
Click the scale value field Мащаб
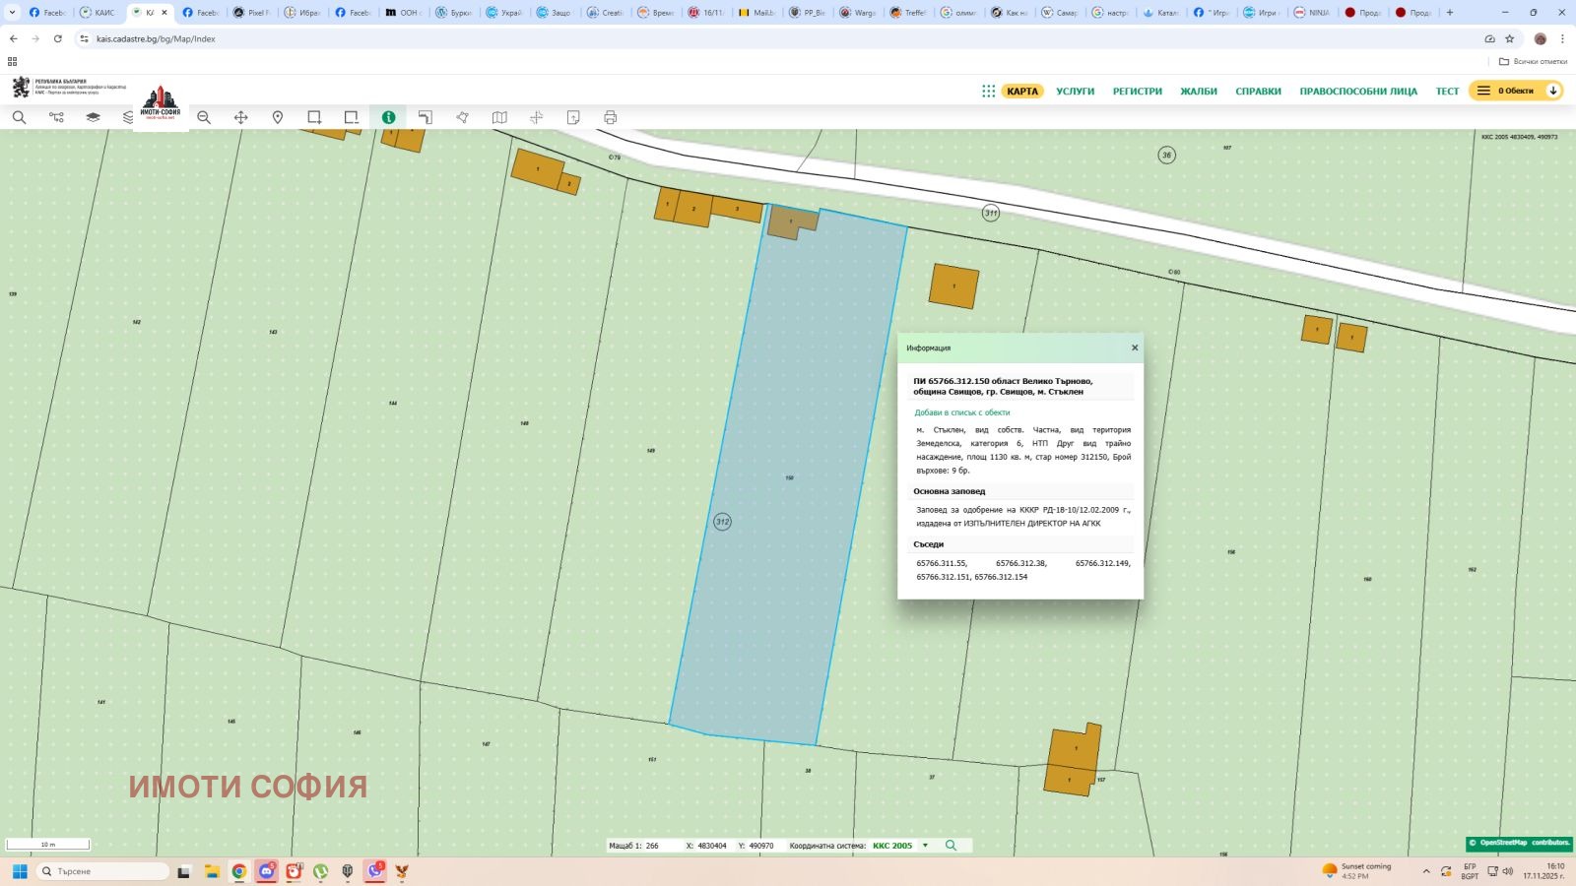(x=653, y=846)
